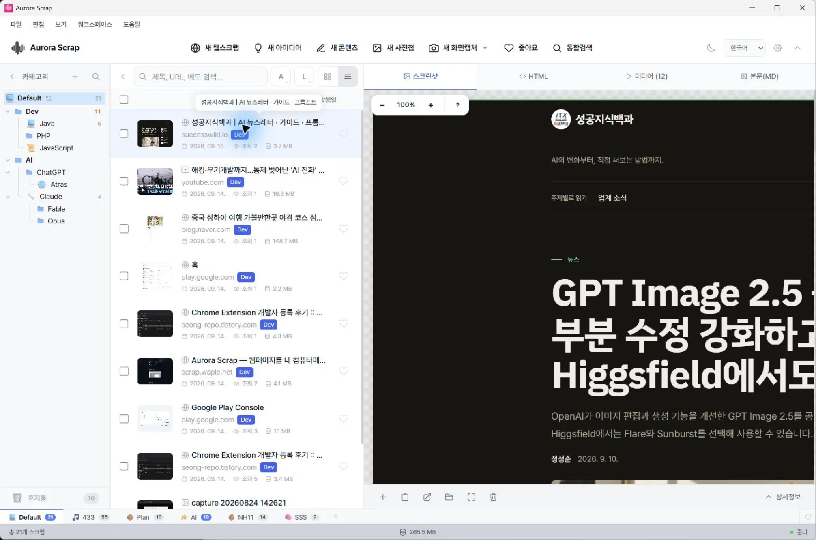The width and height of the screenshot is (816, 540).
Task: Search categories with the magnifier icon
Action: tap(96, 77)
